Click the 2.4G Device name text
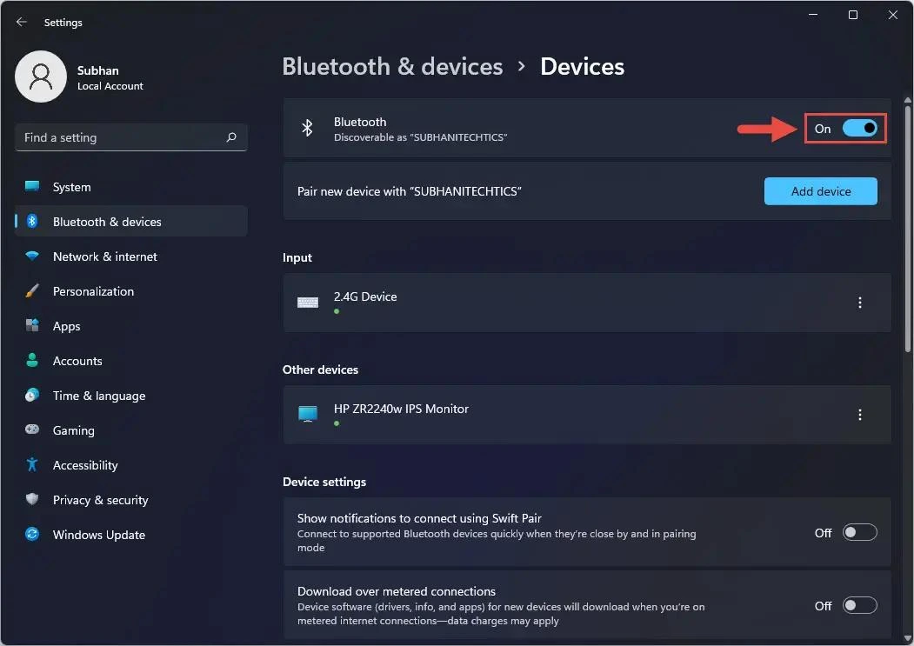914x646 pixels. pyautogui.click(x=365, y=296)
